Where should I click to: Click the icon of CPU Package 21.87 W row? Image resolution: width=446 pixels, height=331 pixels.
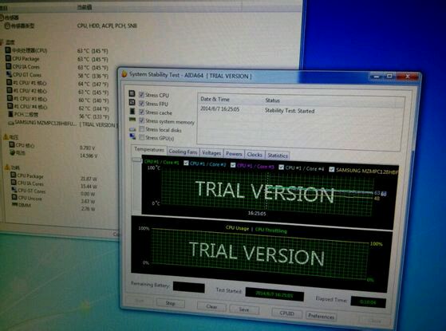(x=14, y=175)
